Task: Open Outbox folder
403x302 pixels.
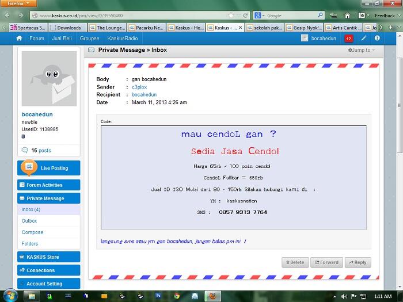Action: [29, 221]
